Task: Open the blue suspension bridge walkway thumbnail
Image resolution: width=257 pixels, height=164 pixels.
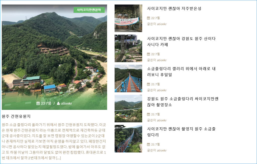Action: tap(128, 78)
